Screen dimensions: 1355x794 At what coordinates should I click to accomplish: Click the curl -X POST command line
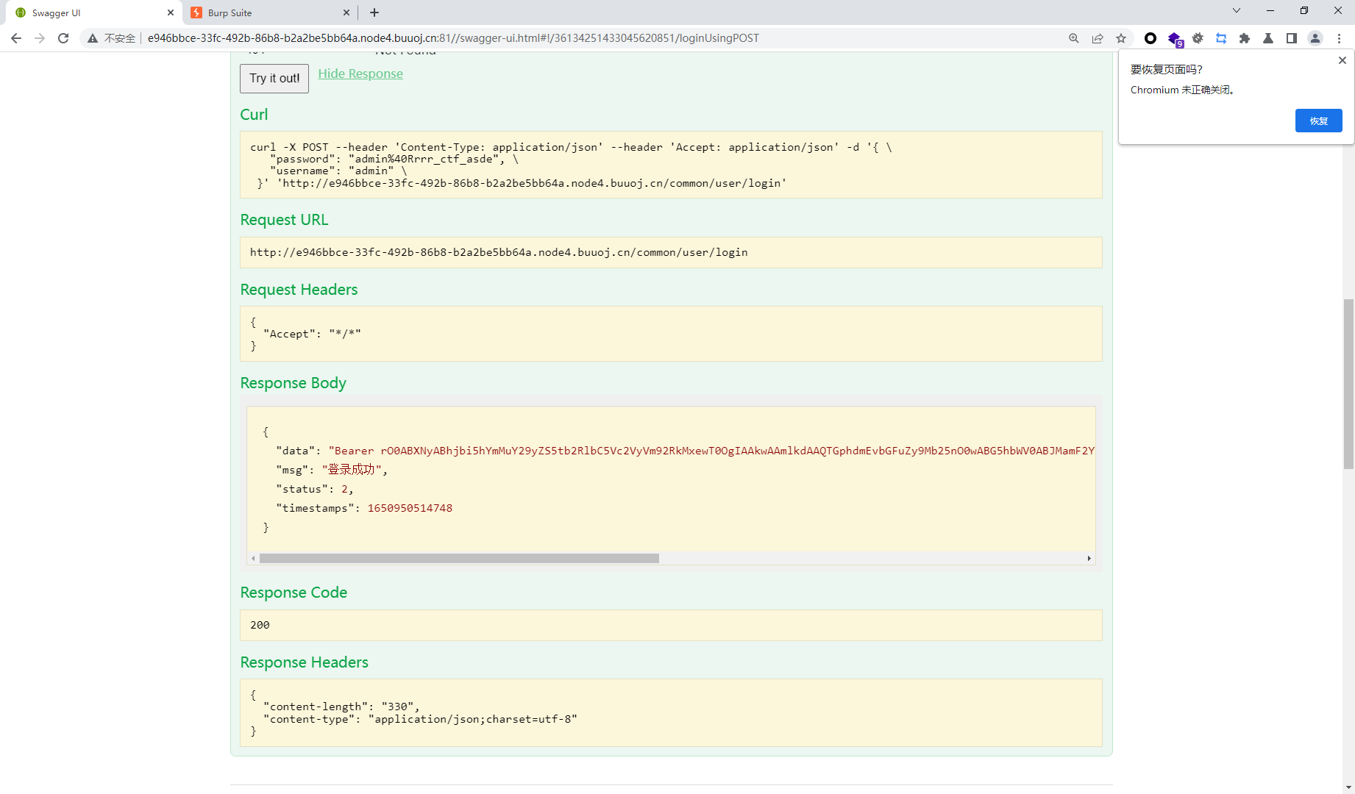[x=571, y=147]
